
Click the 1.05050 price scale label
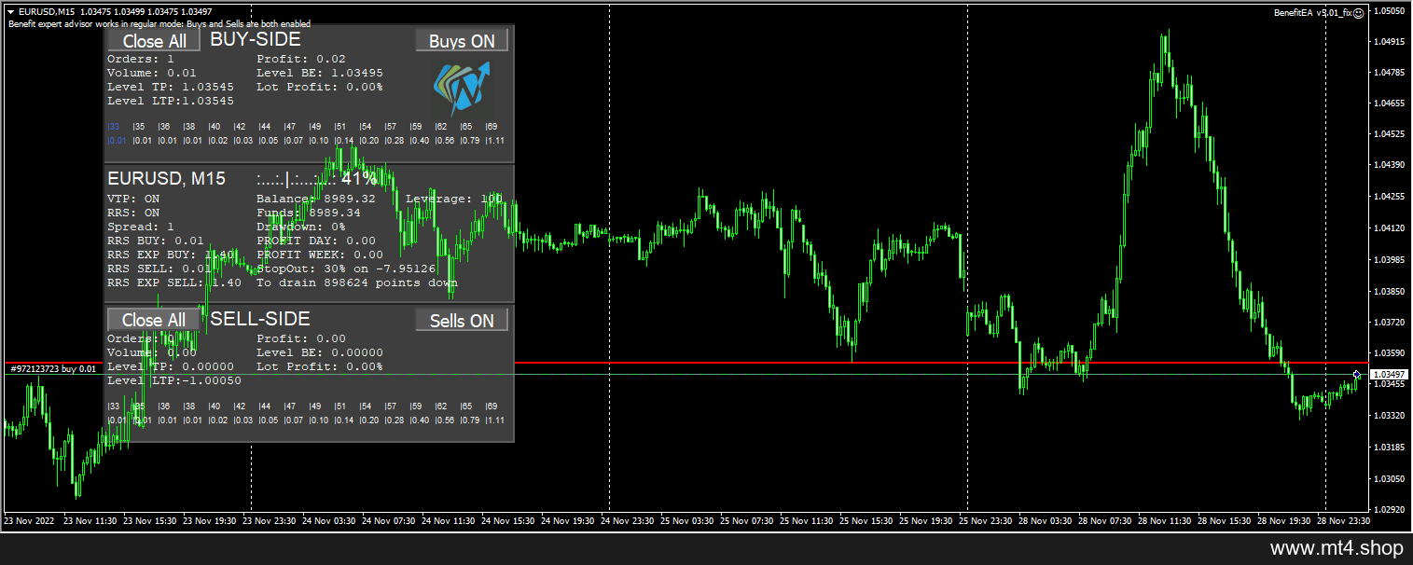(1390, 11)
